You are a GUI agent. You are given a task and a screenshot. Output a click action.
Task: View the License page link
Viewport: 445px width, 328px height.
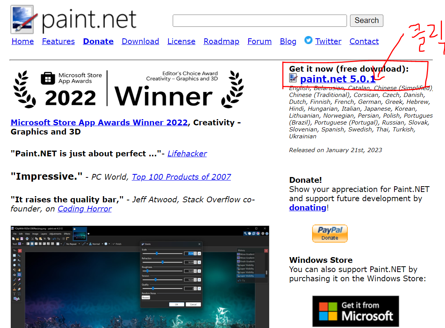point(182,41)
